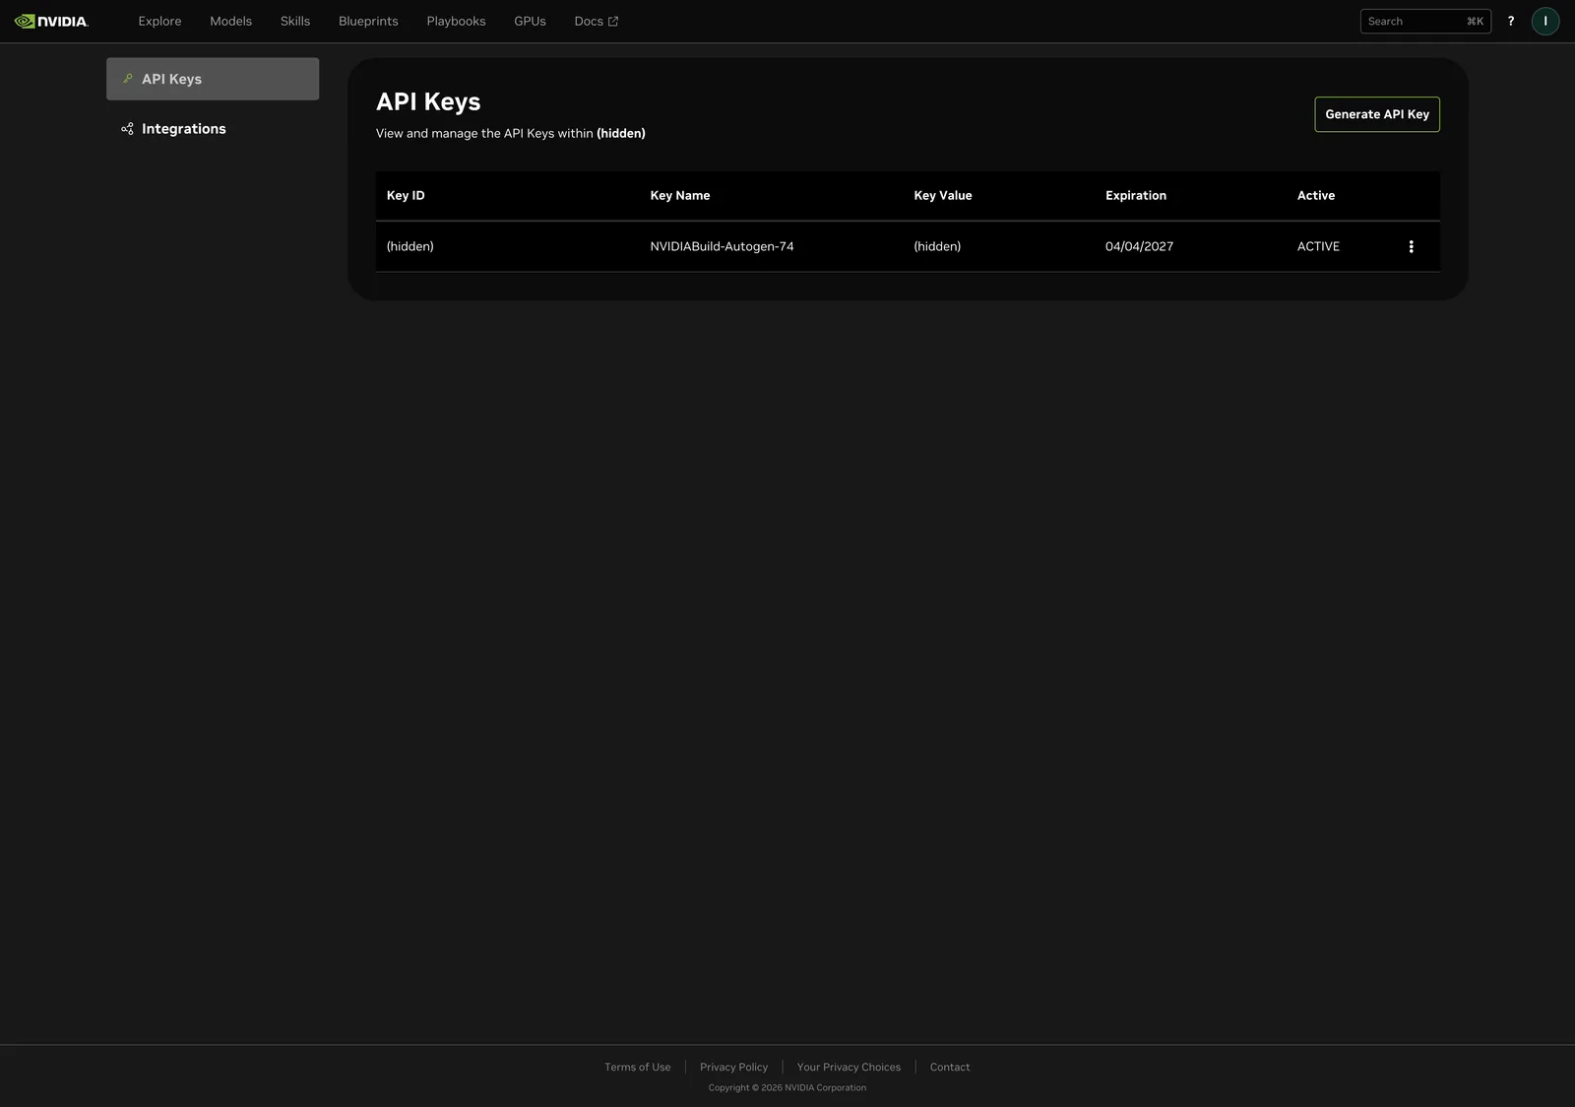Click the hidden Key Value cell

(x=937, y=246)
